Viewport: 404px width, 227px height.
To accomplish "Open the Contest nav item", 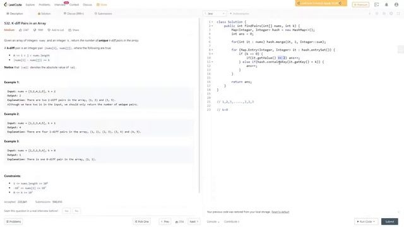I will (74, 4).
